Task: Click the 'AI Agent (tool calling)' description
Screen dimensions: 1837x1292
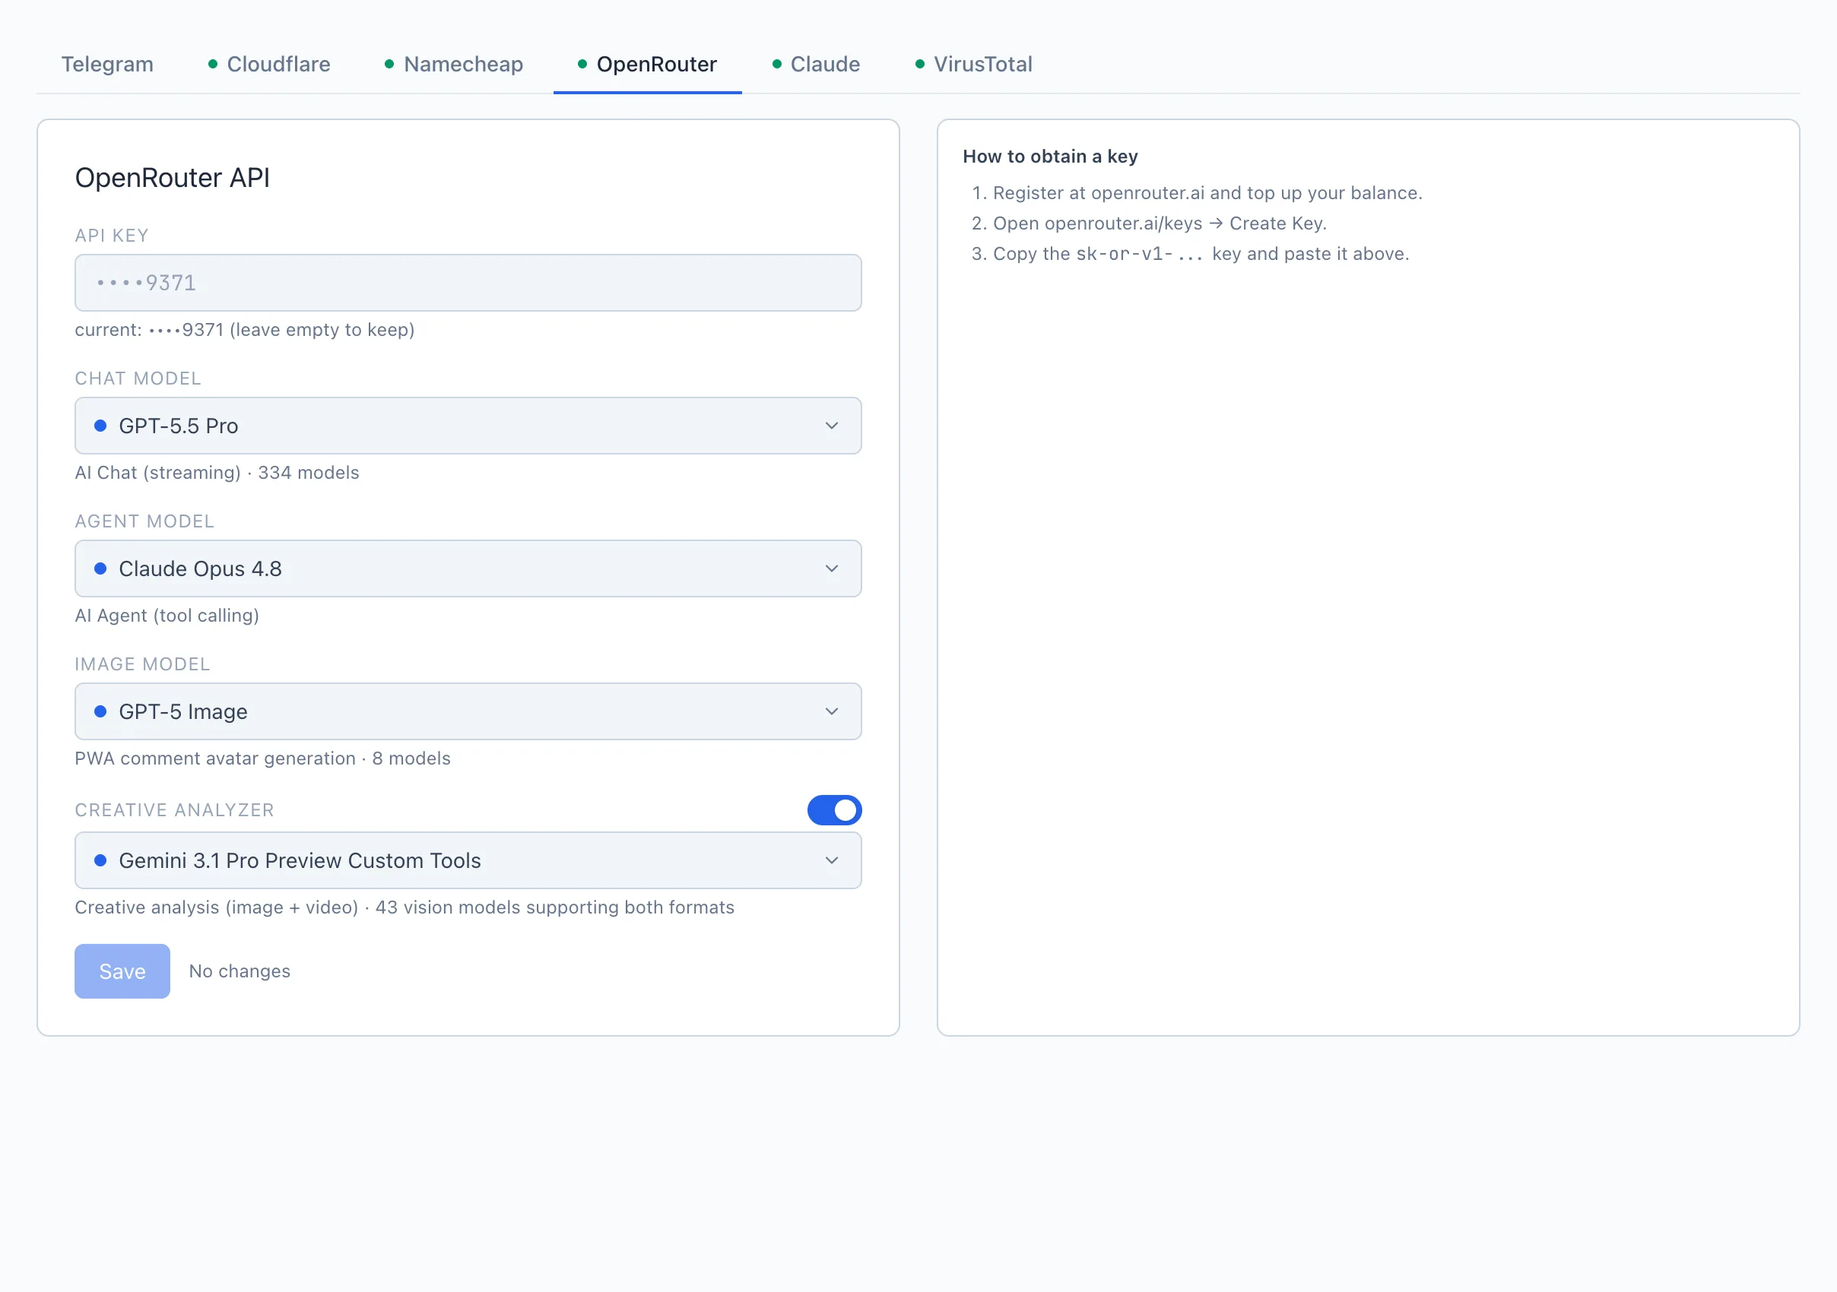Action: click(x=167, y=616)
